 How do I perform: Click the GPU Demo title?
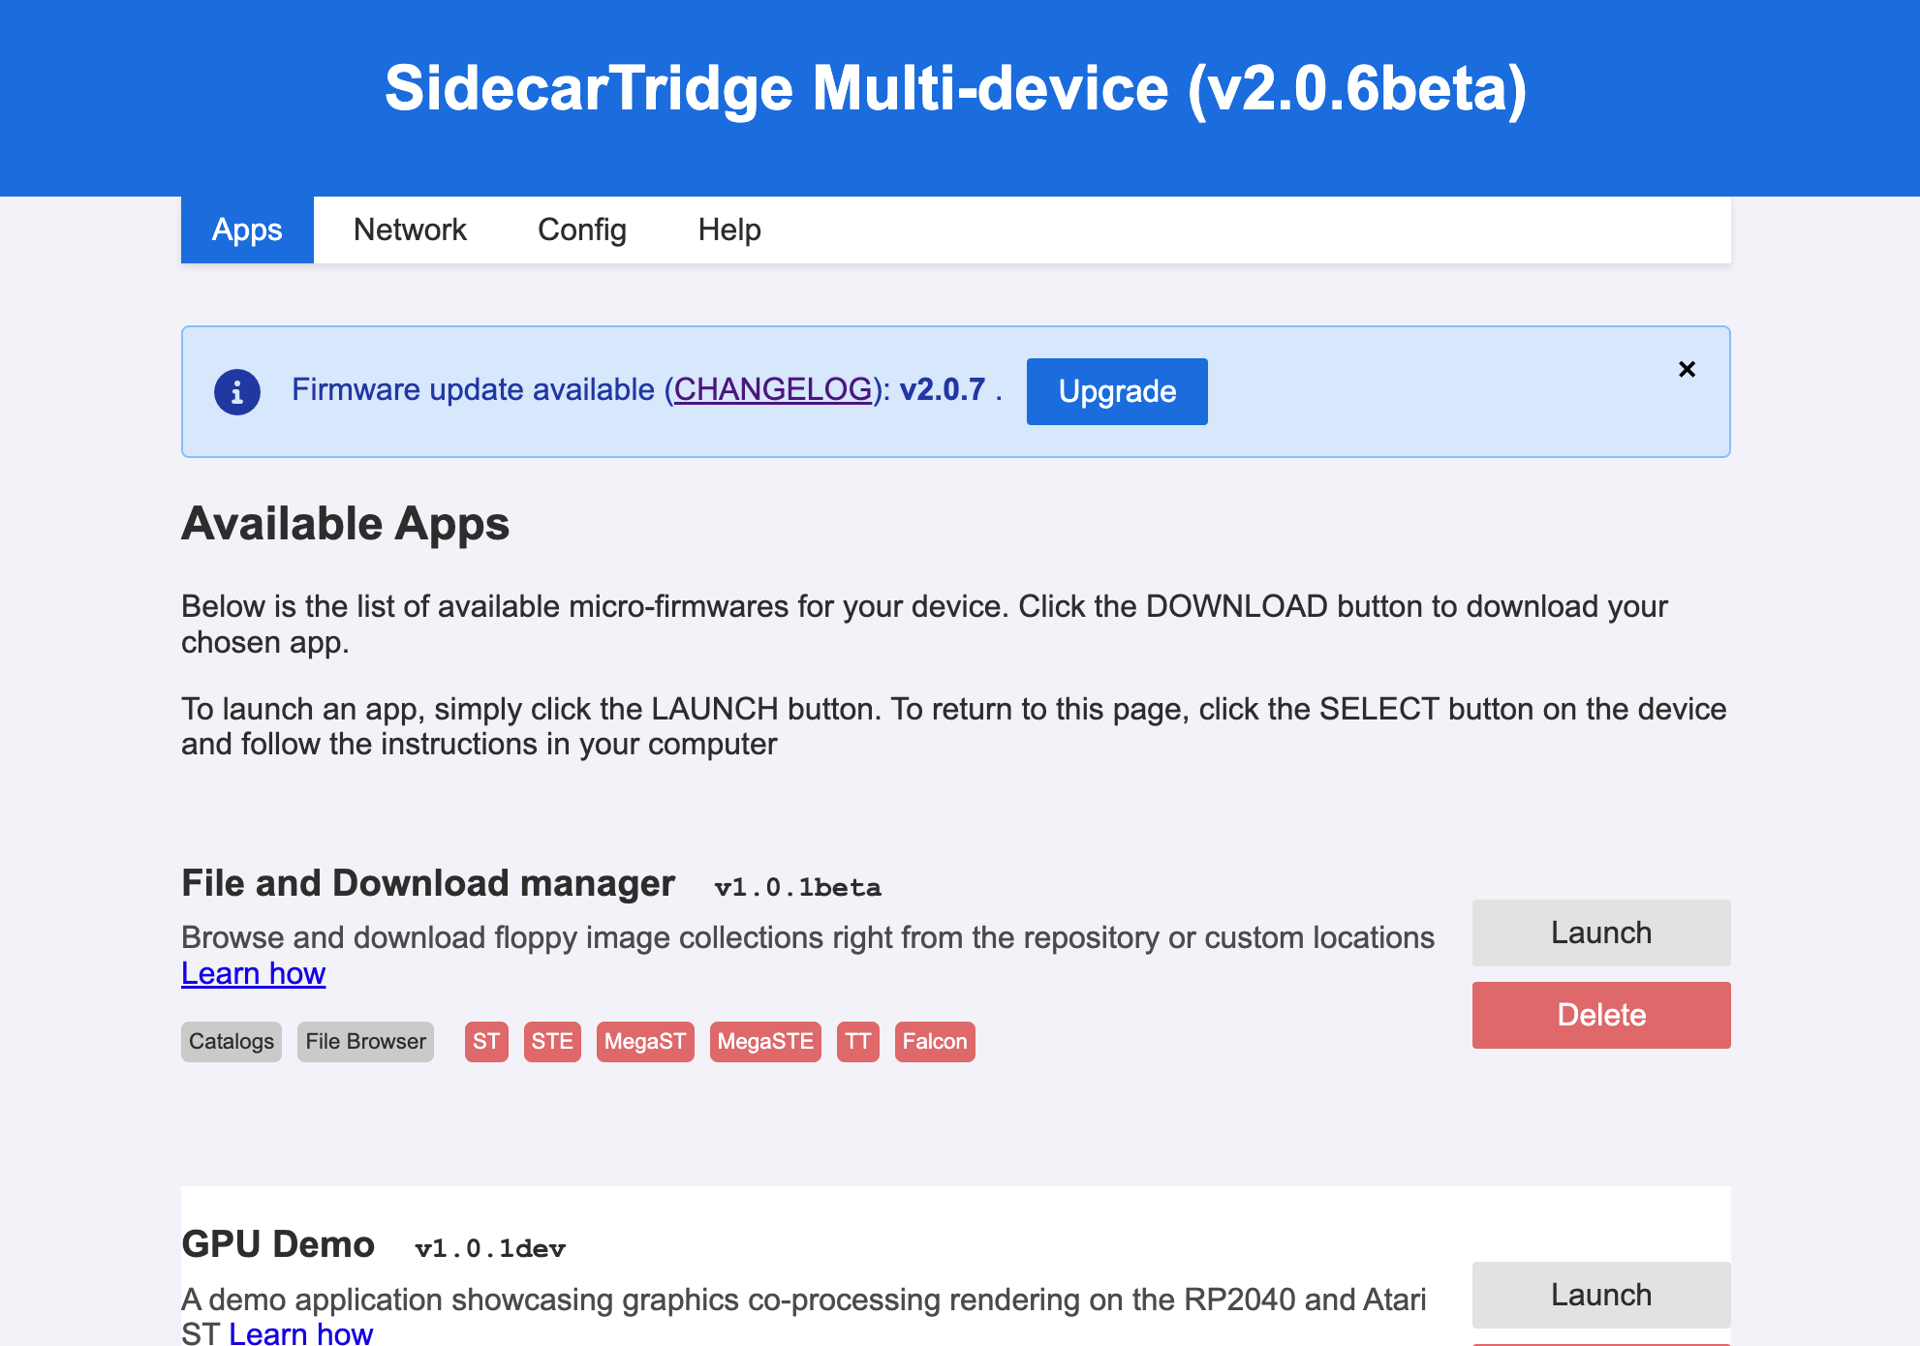[278, 1244]
